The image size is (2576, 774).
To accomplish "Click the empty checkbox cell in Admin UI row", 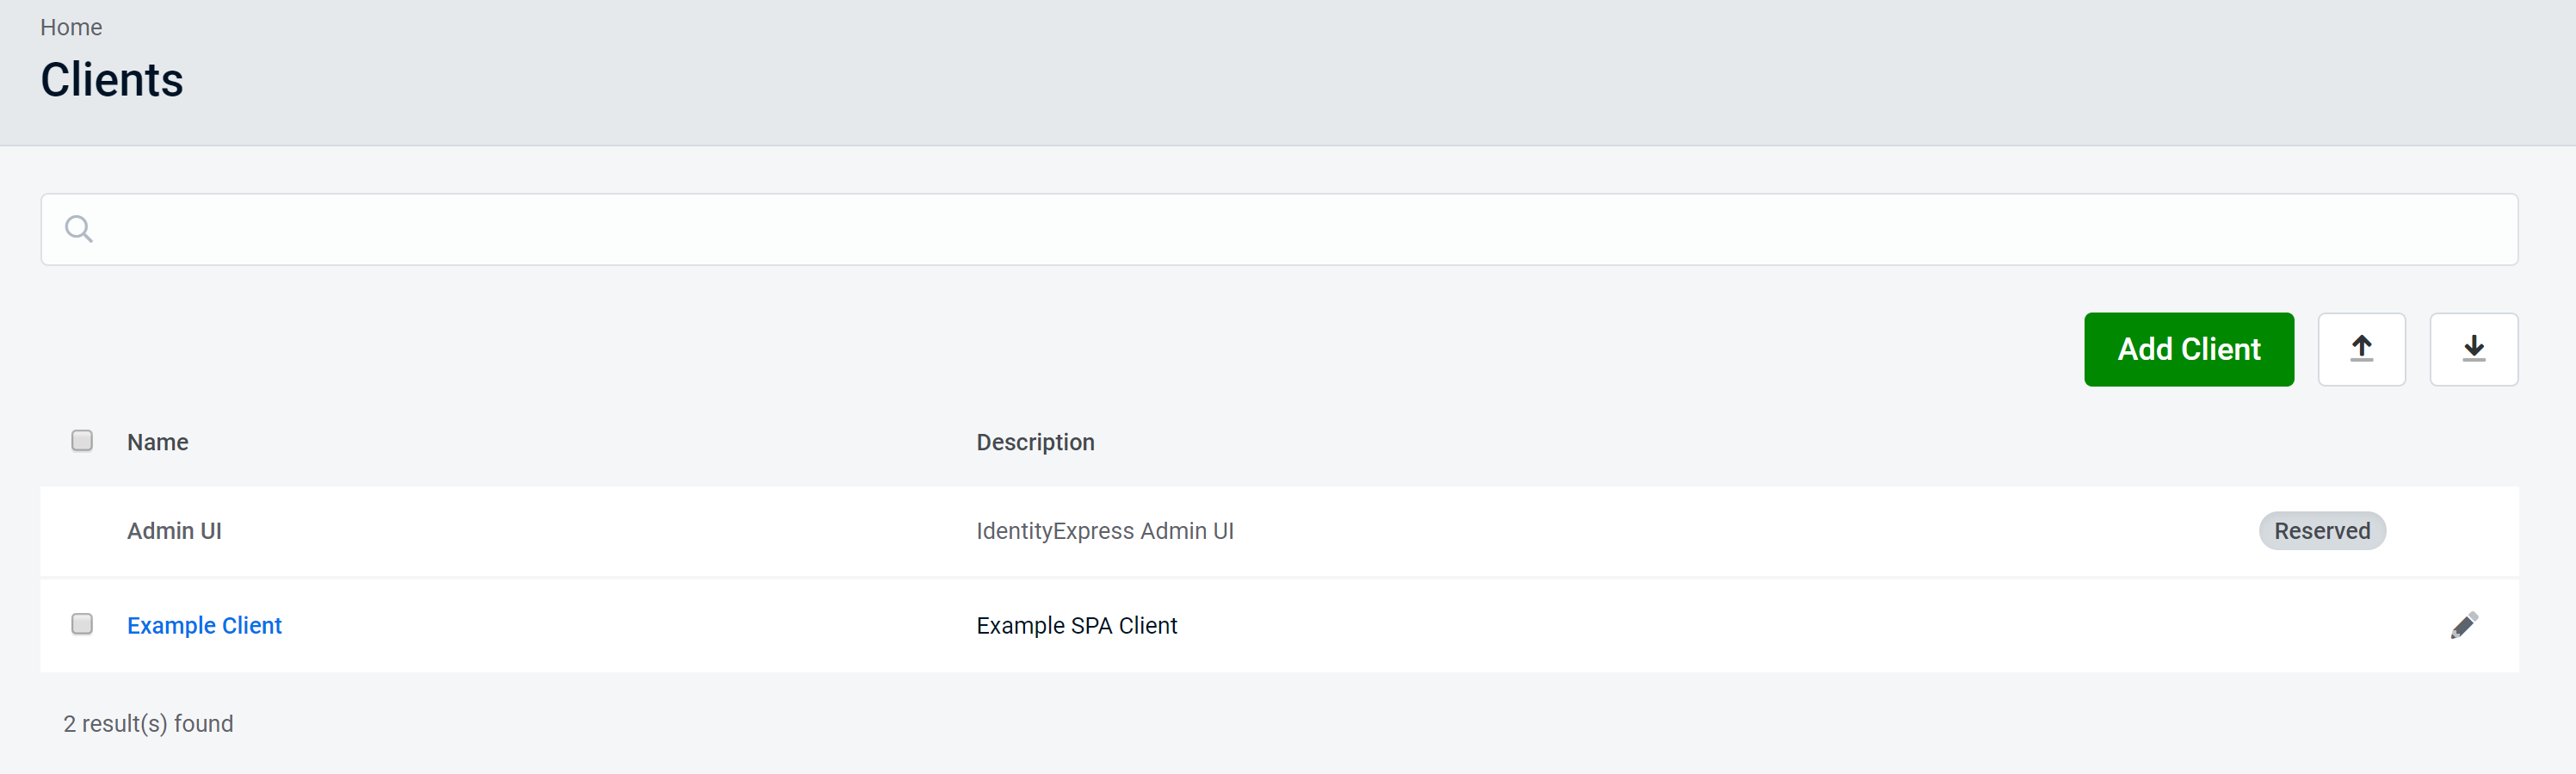I will pos(82,531).
